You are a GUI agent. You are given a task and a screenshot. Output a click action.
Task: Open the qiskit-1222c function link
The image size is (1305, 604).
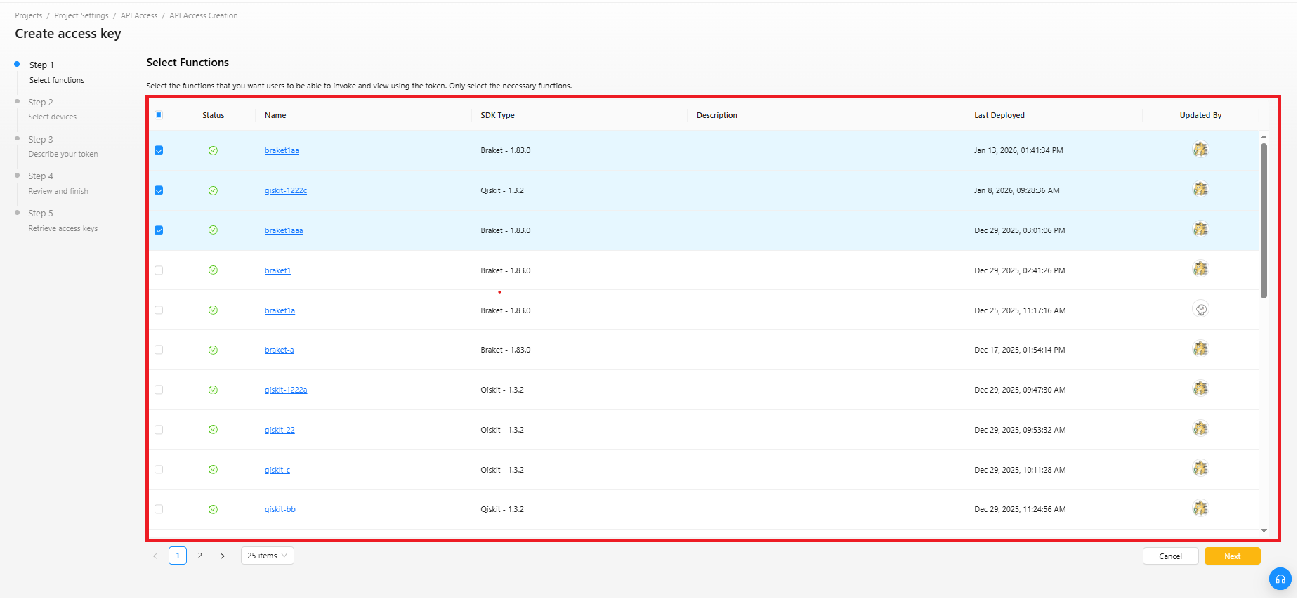click(285, 190)
